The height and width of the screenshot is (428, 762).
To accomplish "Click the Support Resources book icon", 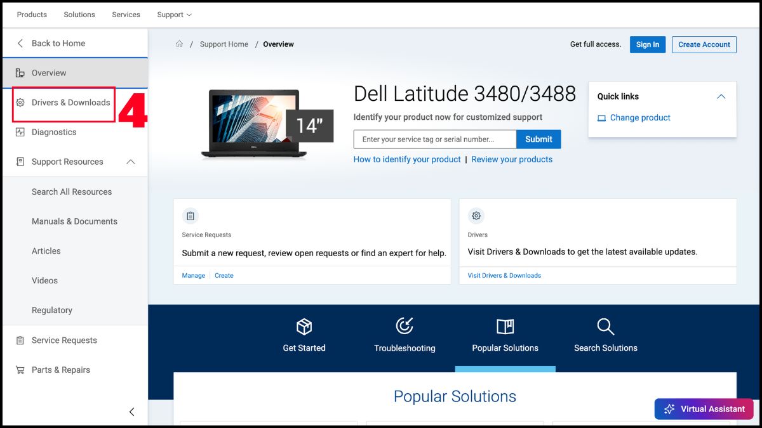I will click(20, 162).
